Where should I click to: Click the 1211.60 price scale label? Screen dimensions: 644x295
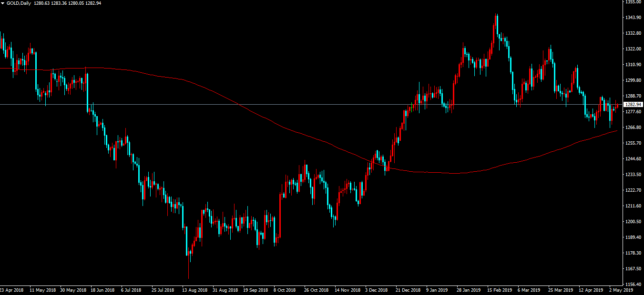(x=634, y=206)
